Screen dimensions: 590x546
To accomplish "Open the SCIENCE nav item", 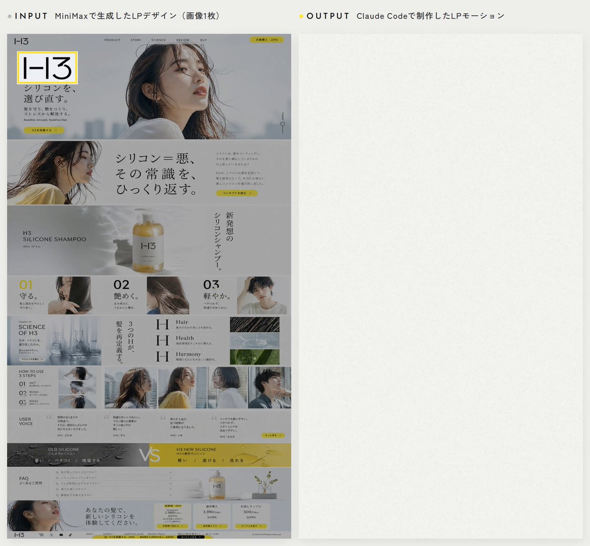I will coord(158,40).
